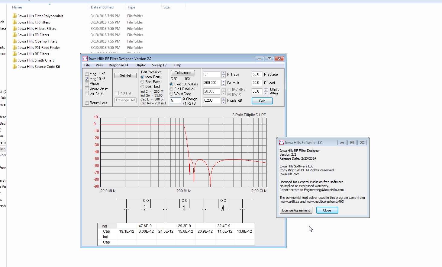Maximize the RF Filter Designer window

269,59
